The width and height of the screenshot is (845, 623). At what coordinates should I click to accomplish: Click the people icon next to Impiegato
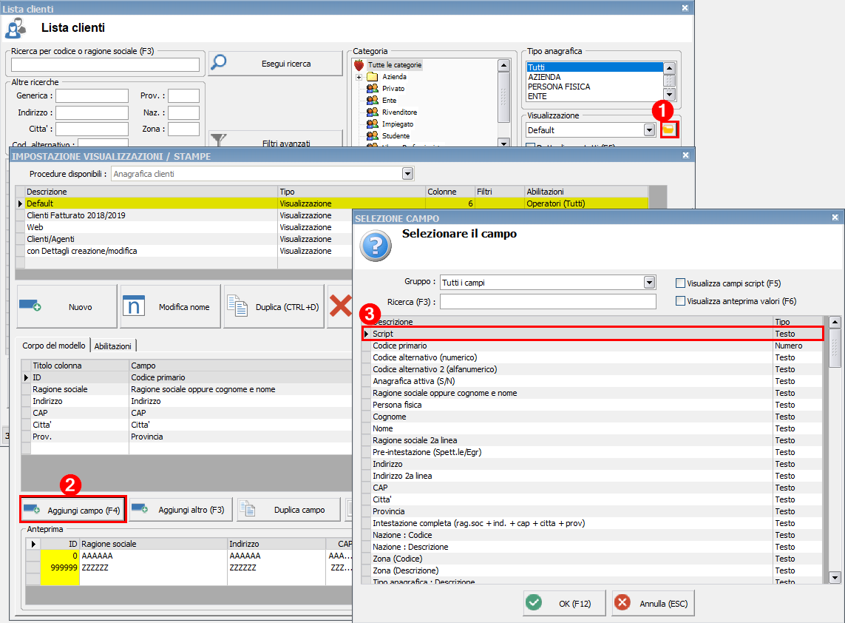[x=373, y=124]
